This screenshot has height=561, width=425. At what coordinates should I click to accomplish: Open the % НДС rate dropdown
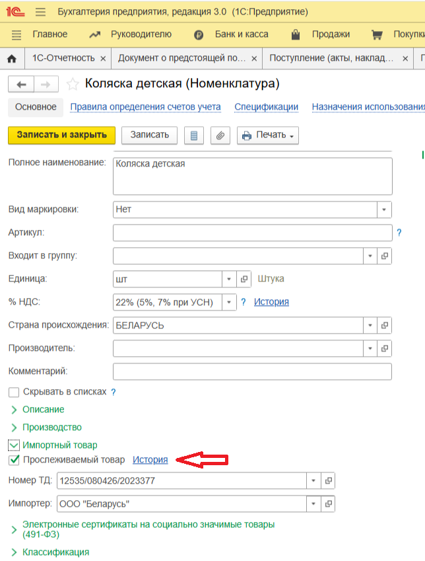(229, 302)
